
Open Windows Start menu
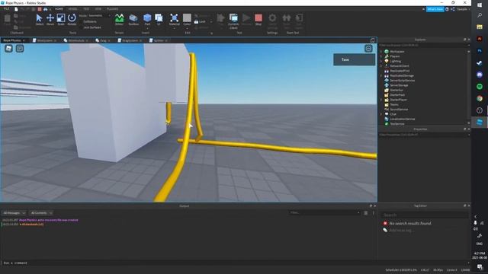[x=480, y=5]
